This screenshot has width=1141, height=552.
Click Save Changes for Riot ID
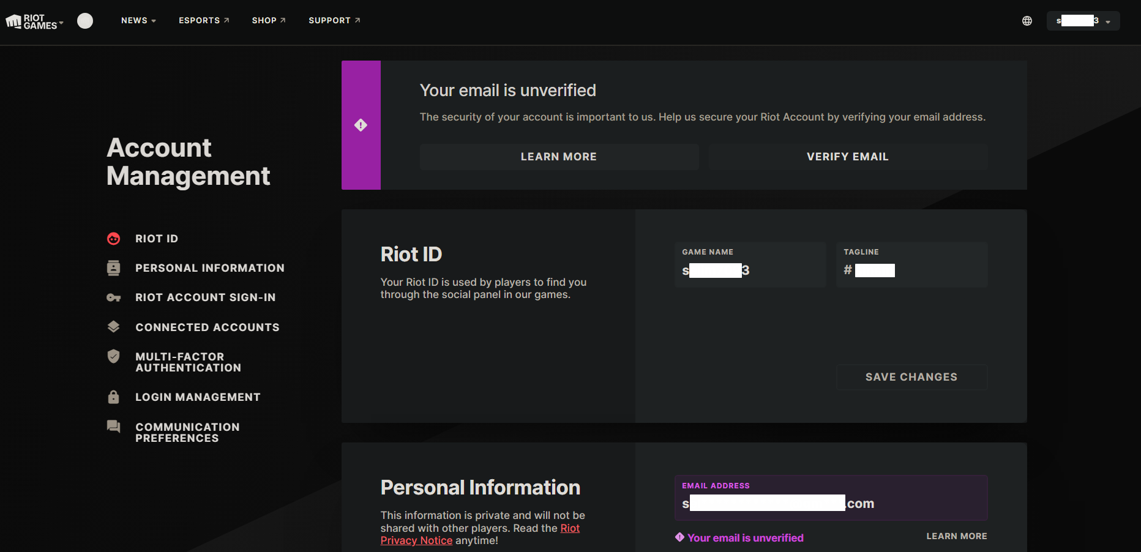coord(912,377)
